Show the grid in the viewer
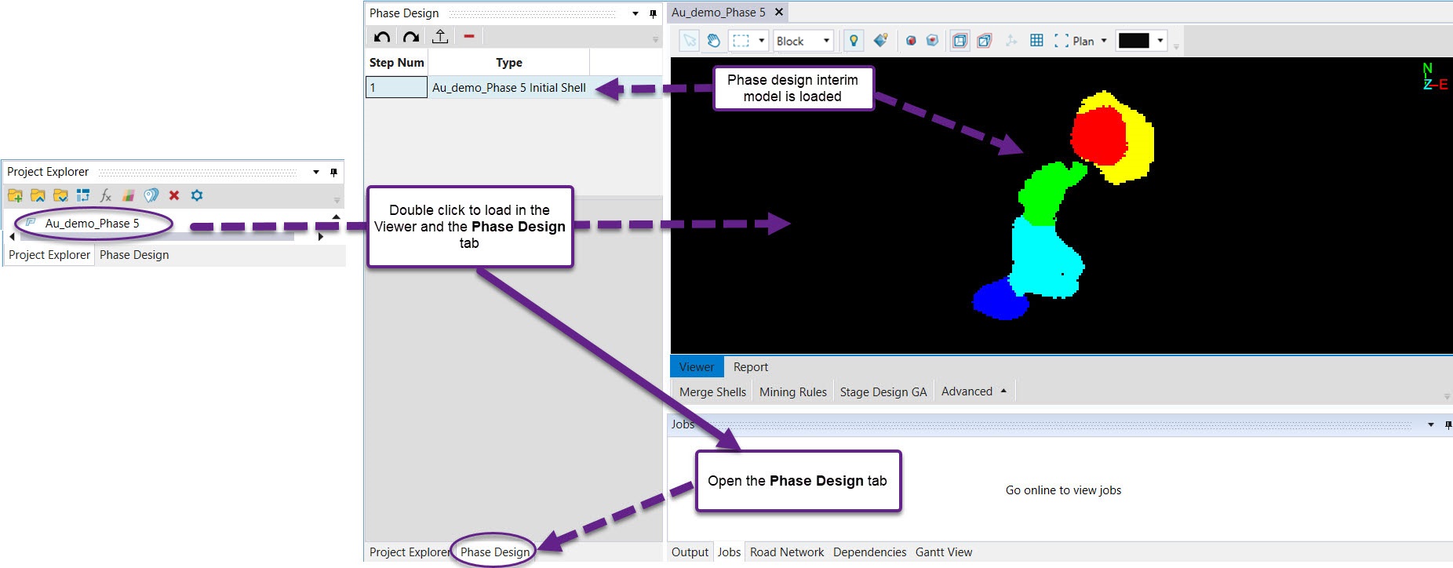 [1036, 41]
